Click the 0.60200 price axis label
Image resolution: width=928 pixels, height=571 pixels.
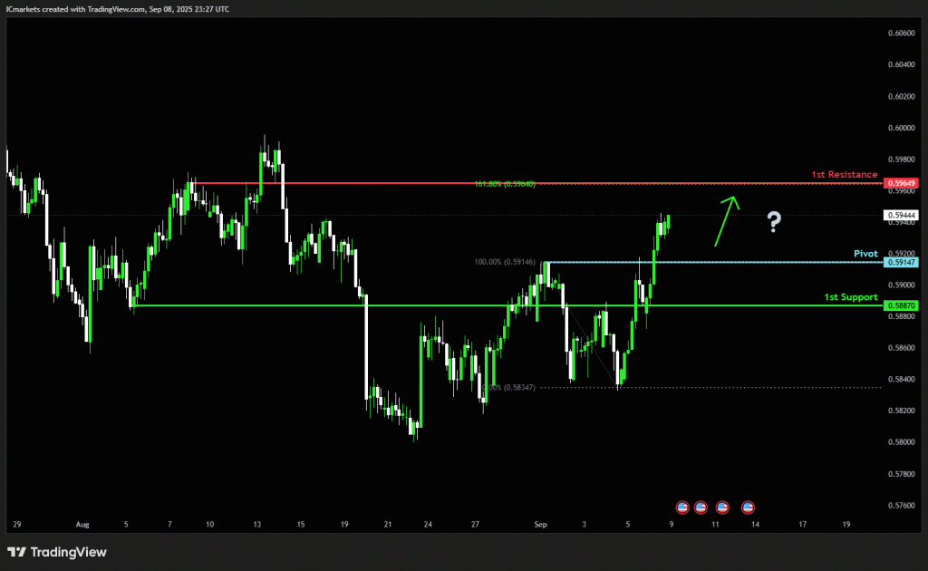pyautogui.click(x=902, y=96)
